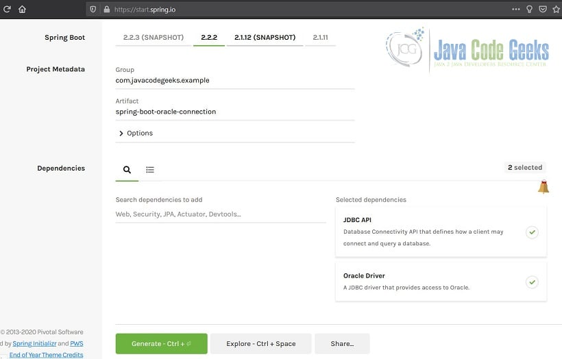Select Spring Boot 2.2.3 (SNAPSHOT) version
The image size is (562, 359).
154,37
